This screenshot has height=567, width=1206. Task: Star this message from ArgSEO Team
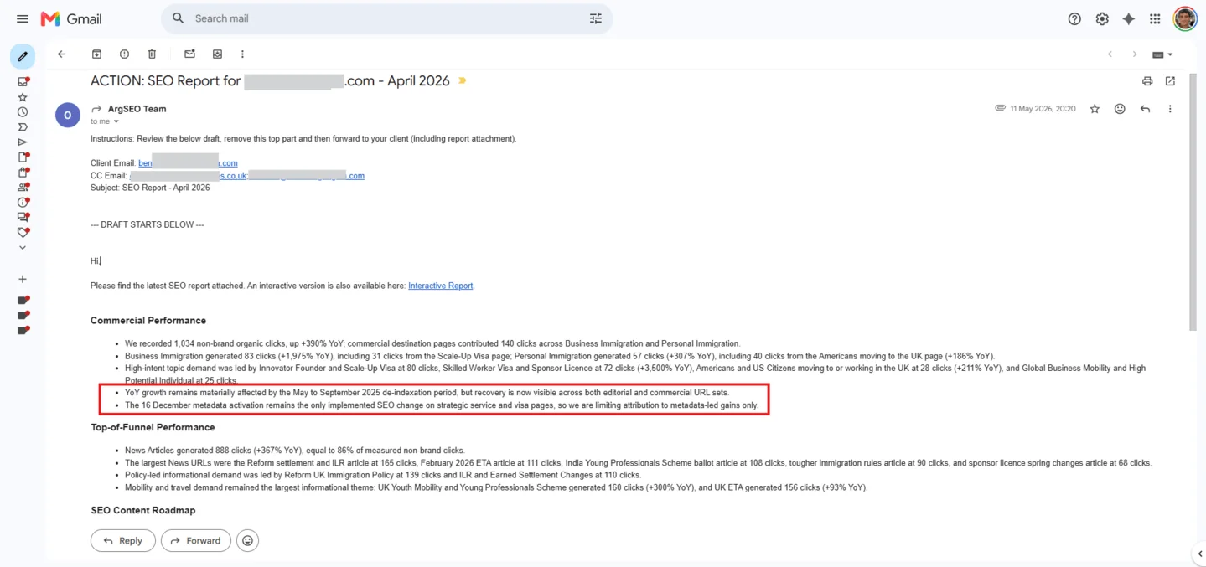(1095, 109)
